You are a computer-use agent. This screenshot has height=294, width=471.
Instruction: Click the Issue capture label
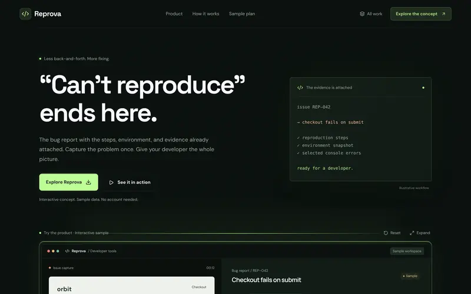pos(63,268)
